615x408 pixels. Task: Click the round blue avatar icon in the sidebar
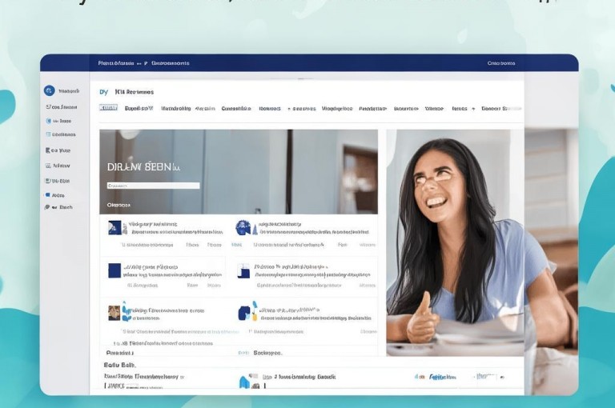coord(49,90)
